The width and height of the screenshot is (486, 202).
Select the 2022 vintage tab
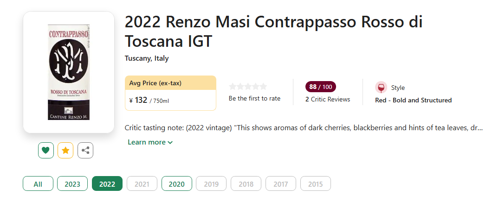click(x=107, y=184)
